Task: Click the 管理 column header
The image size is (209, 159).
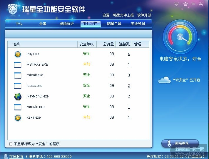Action: (141, 44)
